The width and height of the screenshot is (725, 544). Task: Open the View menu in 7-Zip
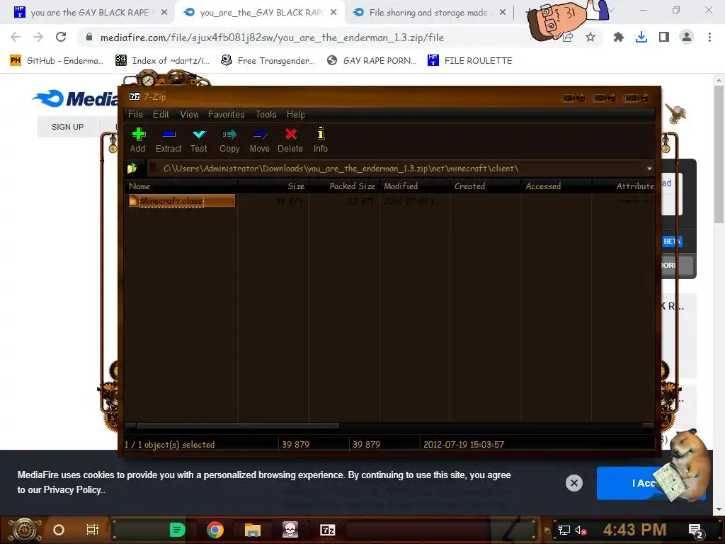pos(189,114)
